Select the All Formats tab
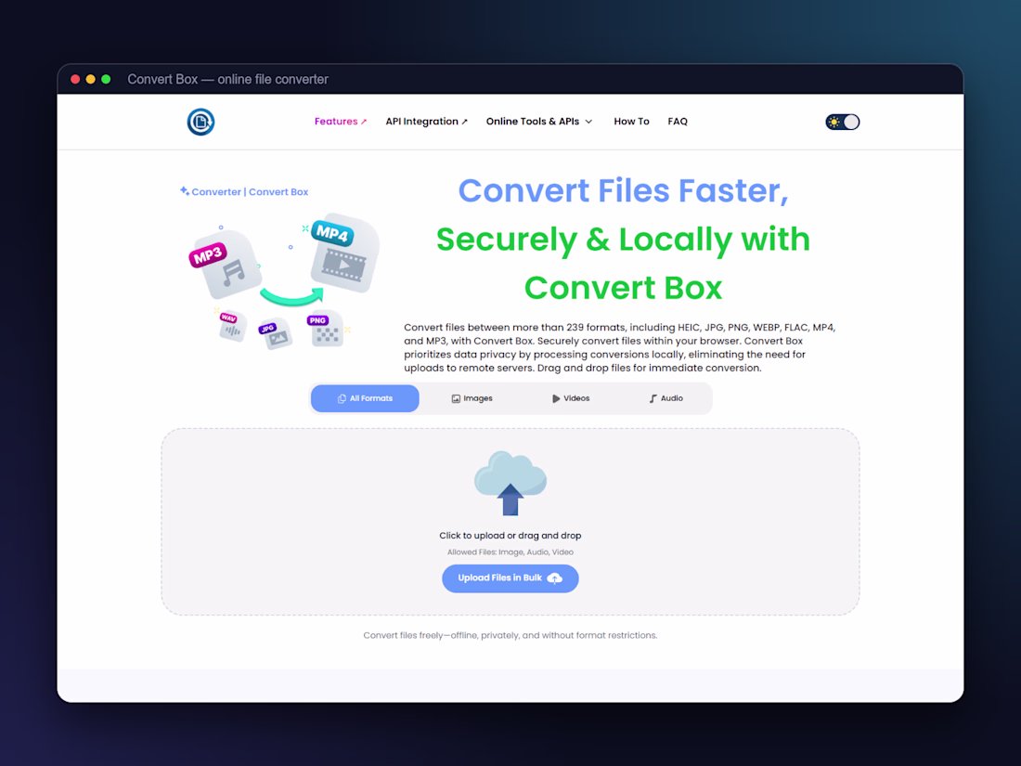1021x766 pixels. 366,398
